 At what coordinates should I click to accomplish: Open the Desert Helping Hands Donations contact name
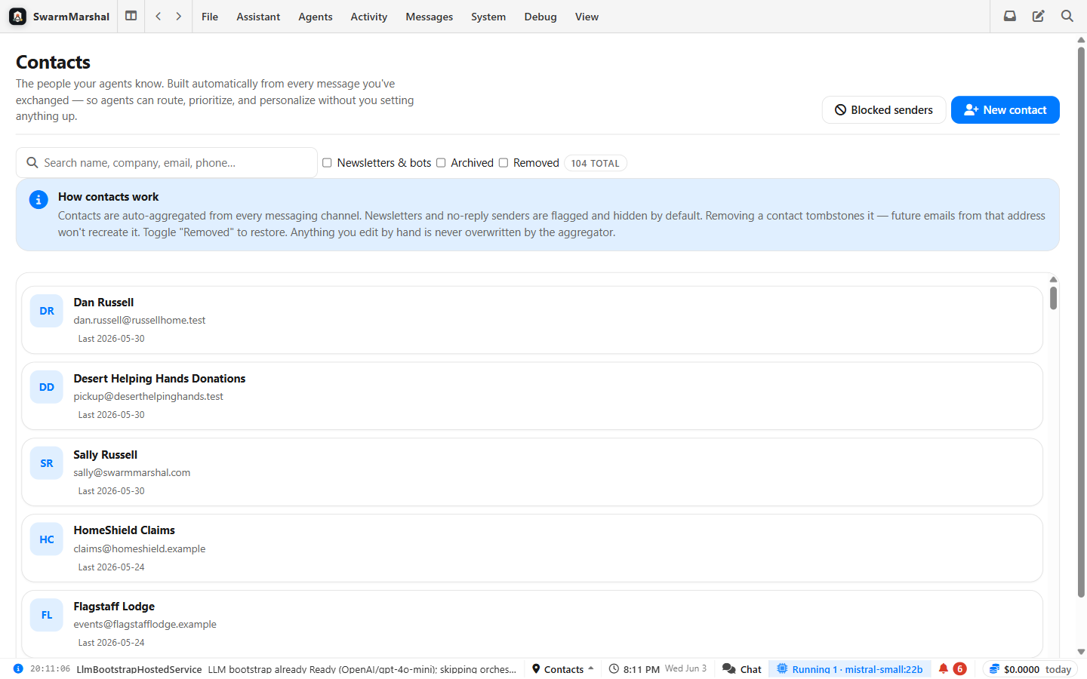pyautogui.click(x=159, y=379)
